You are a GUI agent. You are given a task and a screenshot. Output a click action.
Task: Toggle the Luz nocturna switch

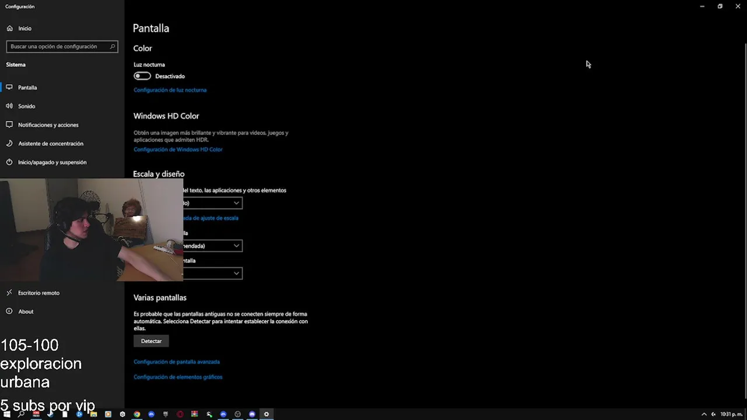pos(142,76)
